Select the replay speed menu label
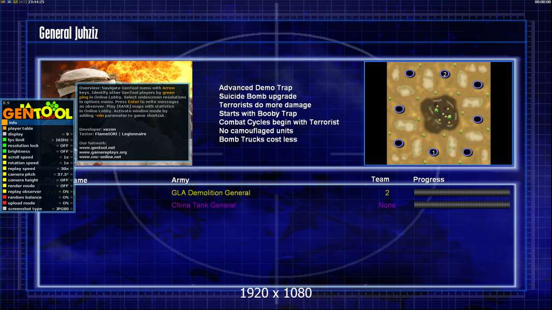 click(21, 168)
